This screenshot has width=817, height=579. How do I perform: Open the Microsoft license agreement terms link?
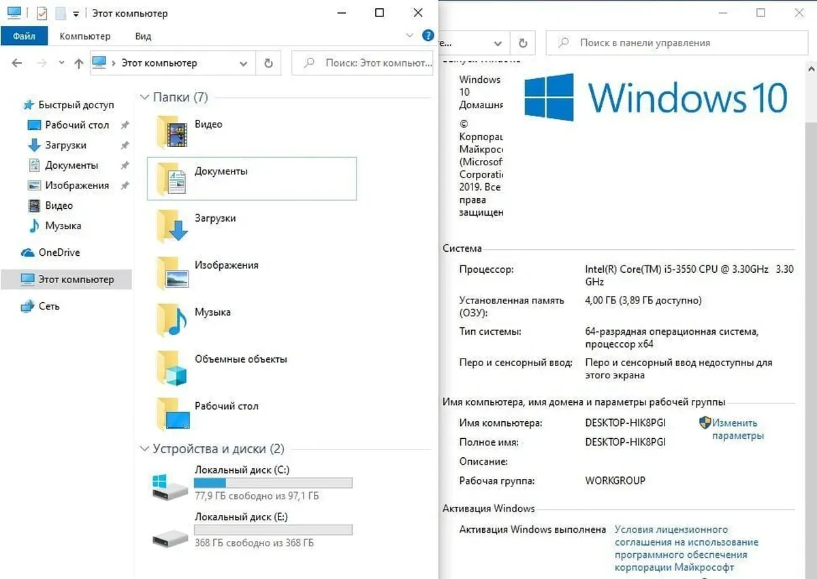point(686,548)
